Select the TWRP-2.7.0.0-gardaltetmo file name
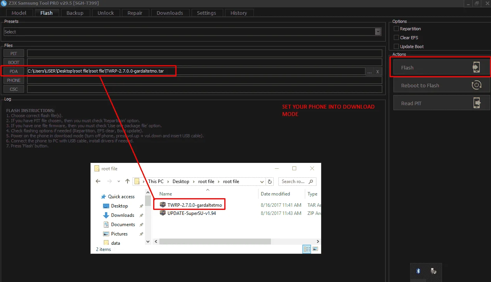This screenshot has width=491, height=282. (195, 204)
